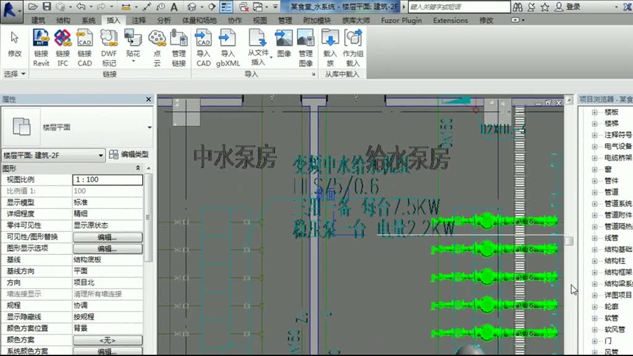Toggle the Undo quick access icon
The width and height of the screenshot is (633, 356).
[x=80, y=7]
